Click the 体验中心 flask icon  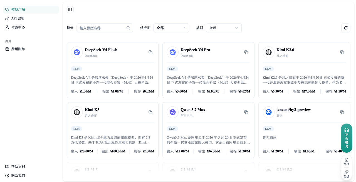tap(7, 27)
